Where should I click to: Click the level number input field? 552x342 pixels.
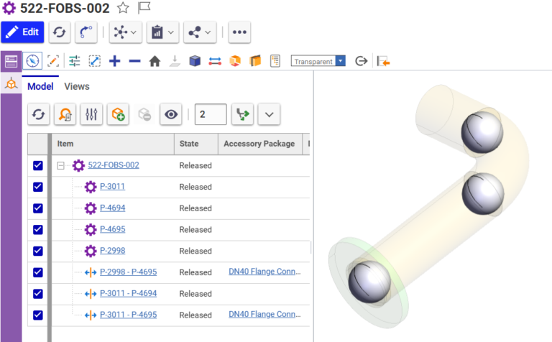click(210, 114)
